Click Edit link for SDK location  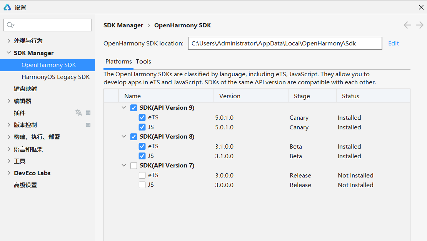394,44
